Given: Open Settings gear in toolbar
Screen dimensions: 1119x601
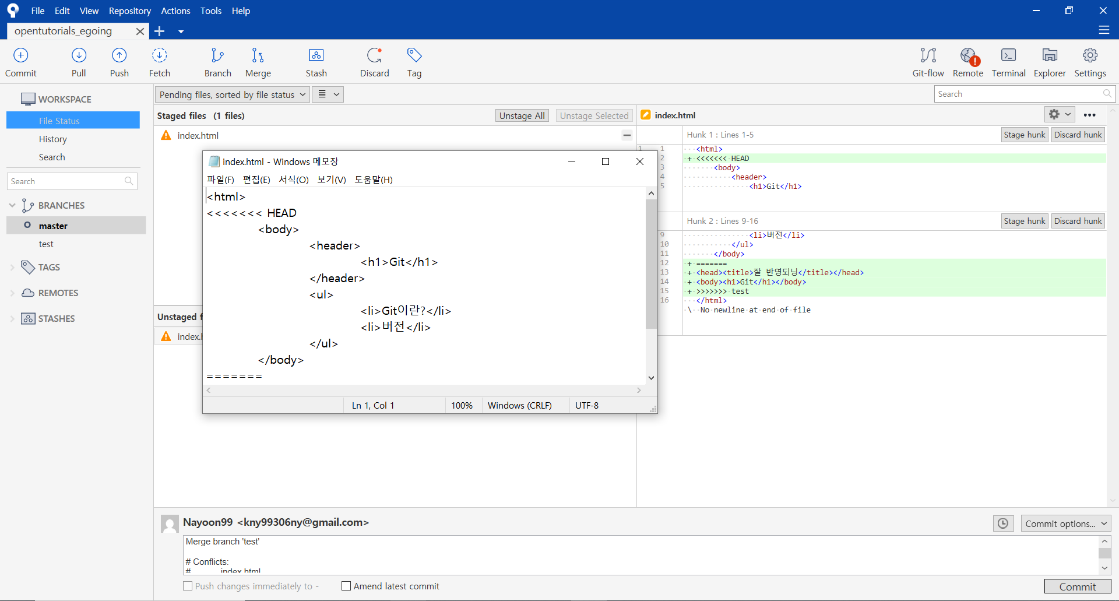Looking at the screenshot, I should [x=1090, y=62].
